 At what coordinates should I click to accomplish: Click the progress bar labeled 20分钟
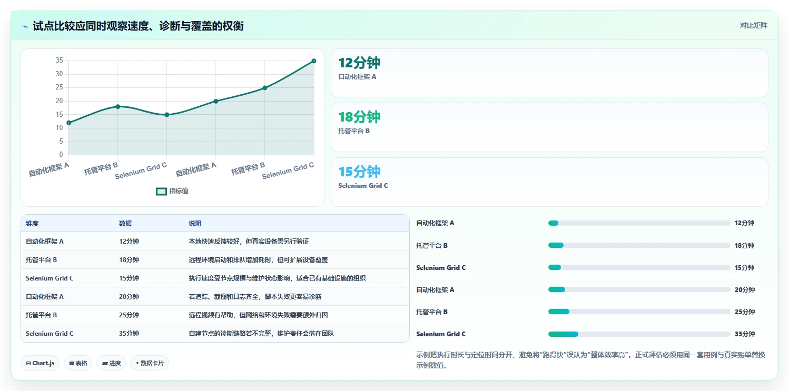(x=639, y=289)
